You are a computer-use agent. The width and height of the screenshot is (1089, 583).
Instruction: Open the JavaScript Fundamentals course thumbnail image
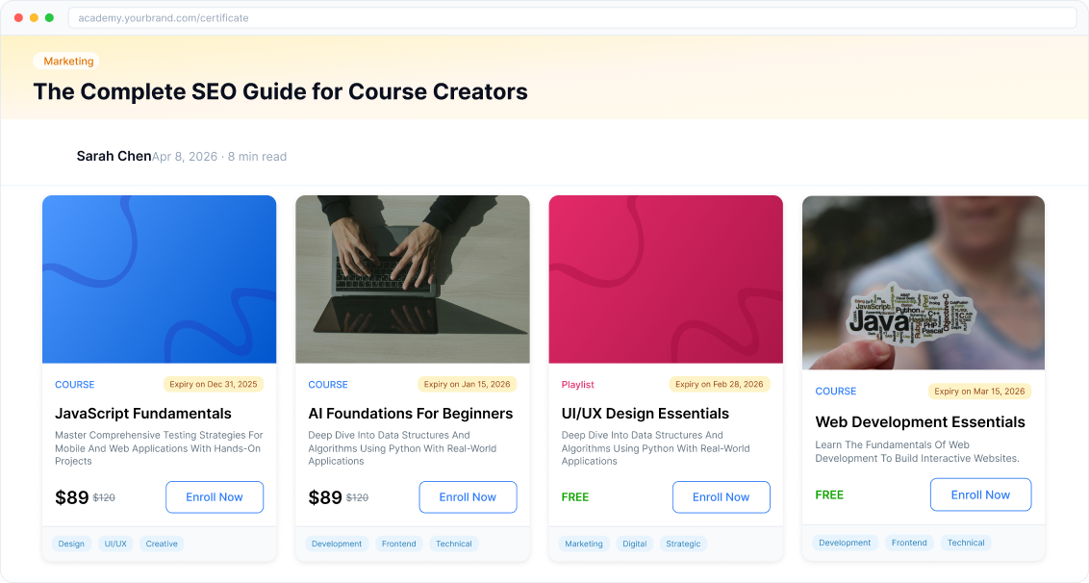tap(159, 279)
